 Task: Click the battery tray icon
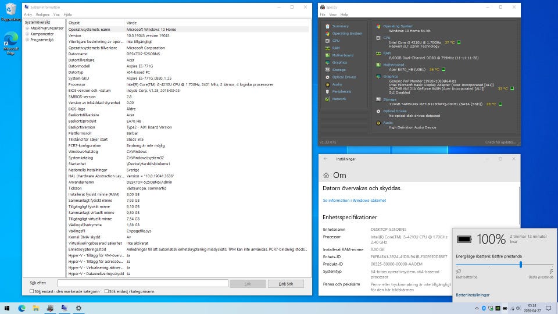[505, 308]
